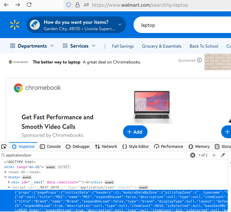The height and width of the screenshot is (212, 231).
Task: Collapse the script __NEXT_DATA__ node
Action: [9, 187]
